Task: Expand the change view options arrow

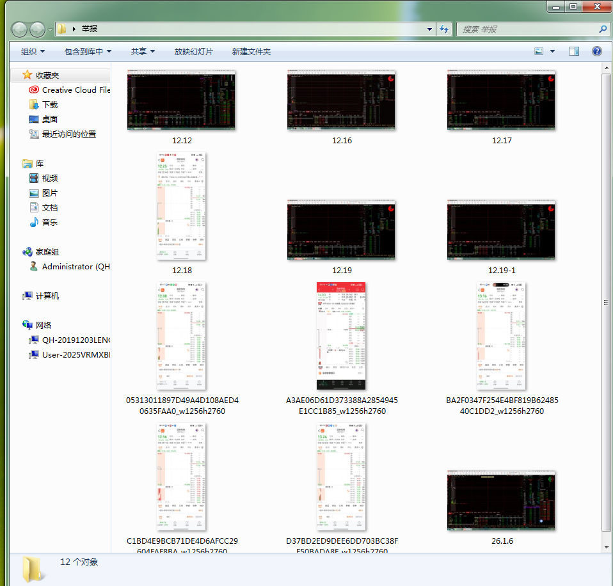Action: point(552,51)
